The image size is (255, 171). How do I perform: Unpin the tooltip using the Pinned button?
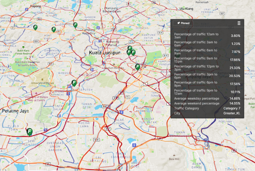coord(183,23)
